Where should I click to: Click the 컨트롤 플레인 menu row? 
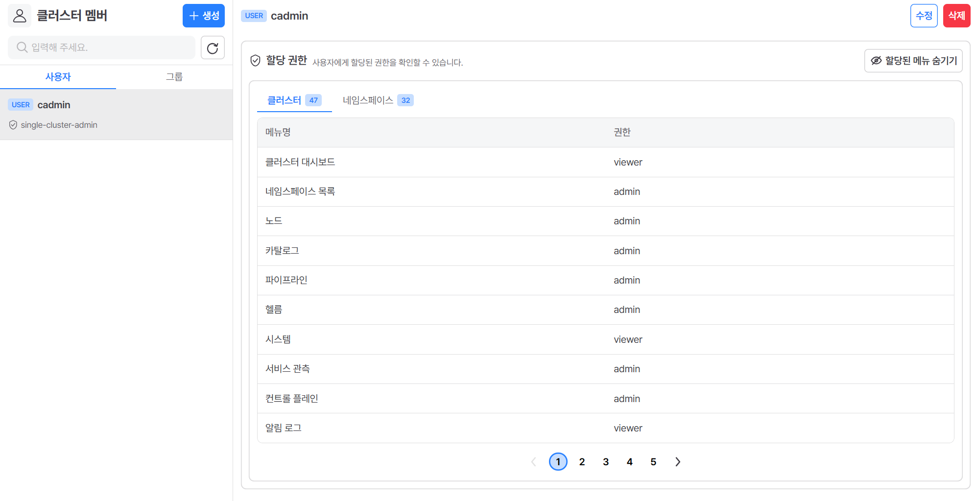[x=606, y=399]
